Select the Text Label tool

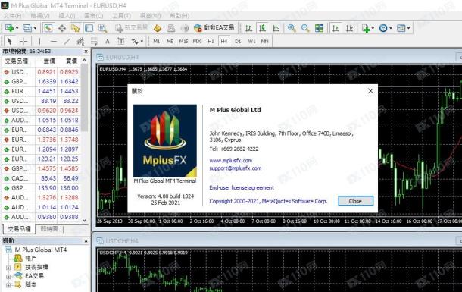pyautogui.click(x=121, y=41)
